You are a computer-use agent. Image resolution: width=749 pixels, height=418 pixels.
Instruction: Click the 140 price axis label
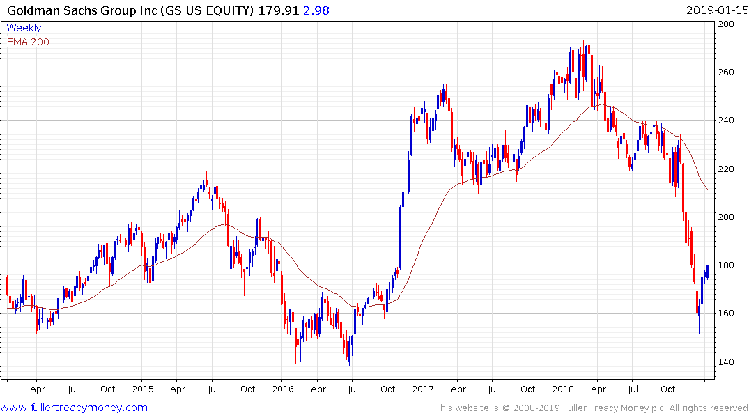tap(725, 362)
